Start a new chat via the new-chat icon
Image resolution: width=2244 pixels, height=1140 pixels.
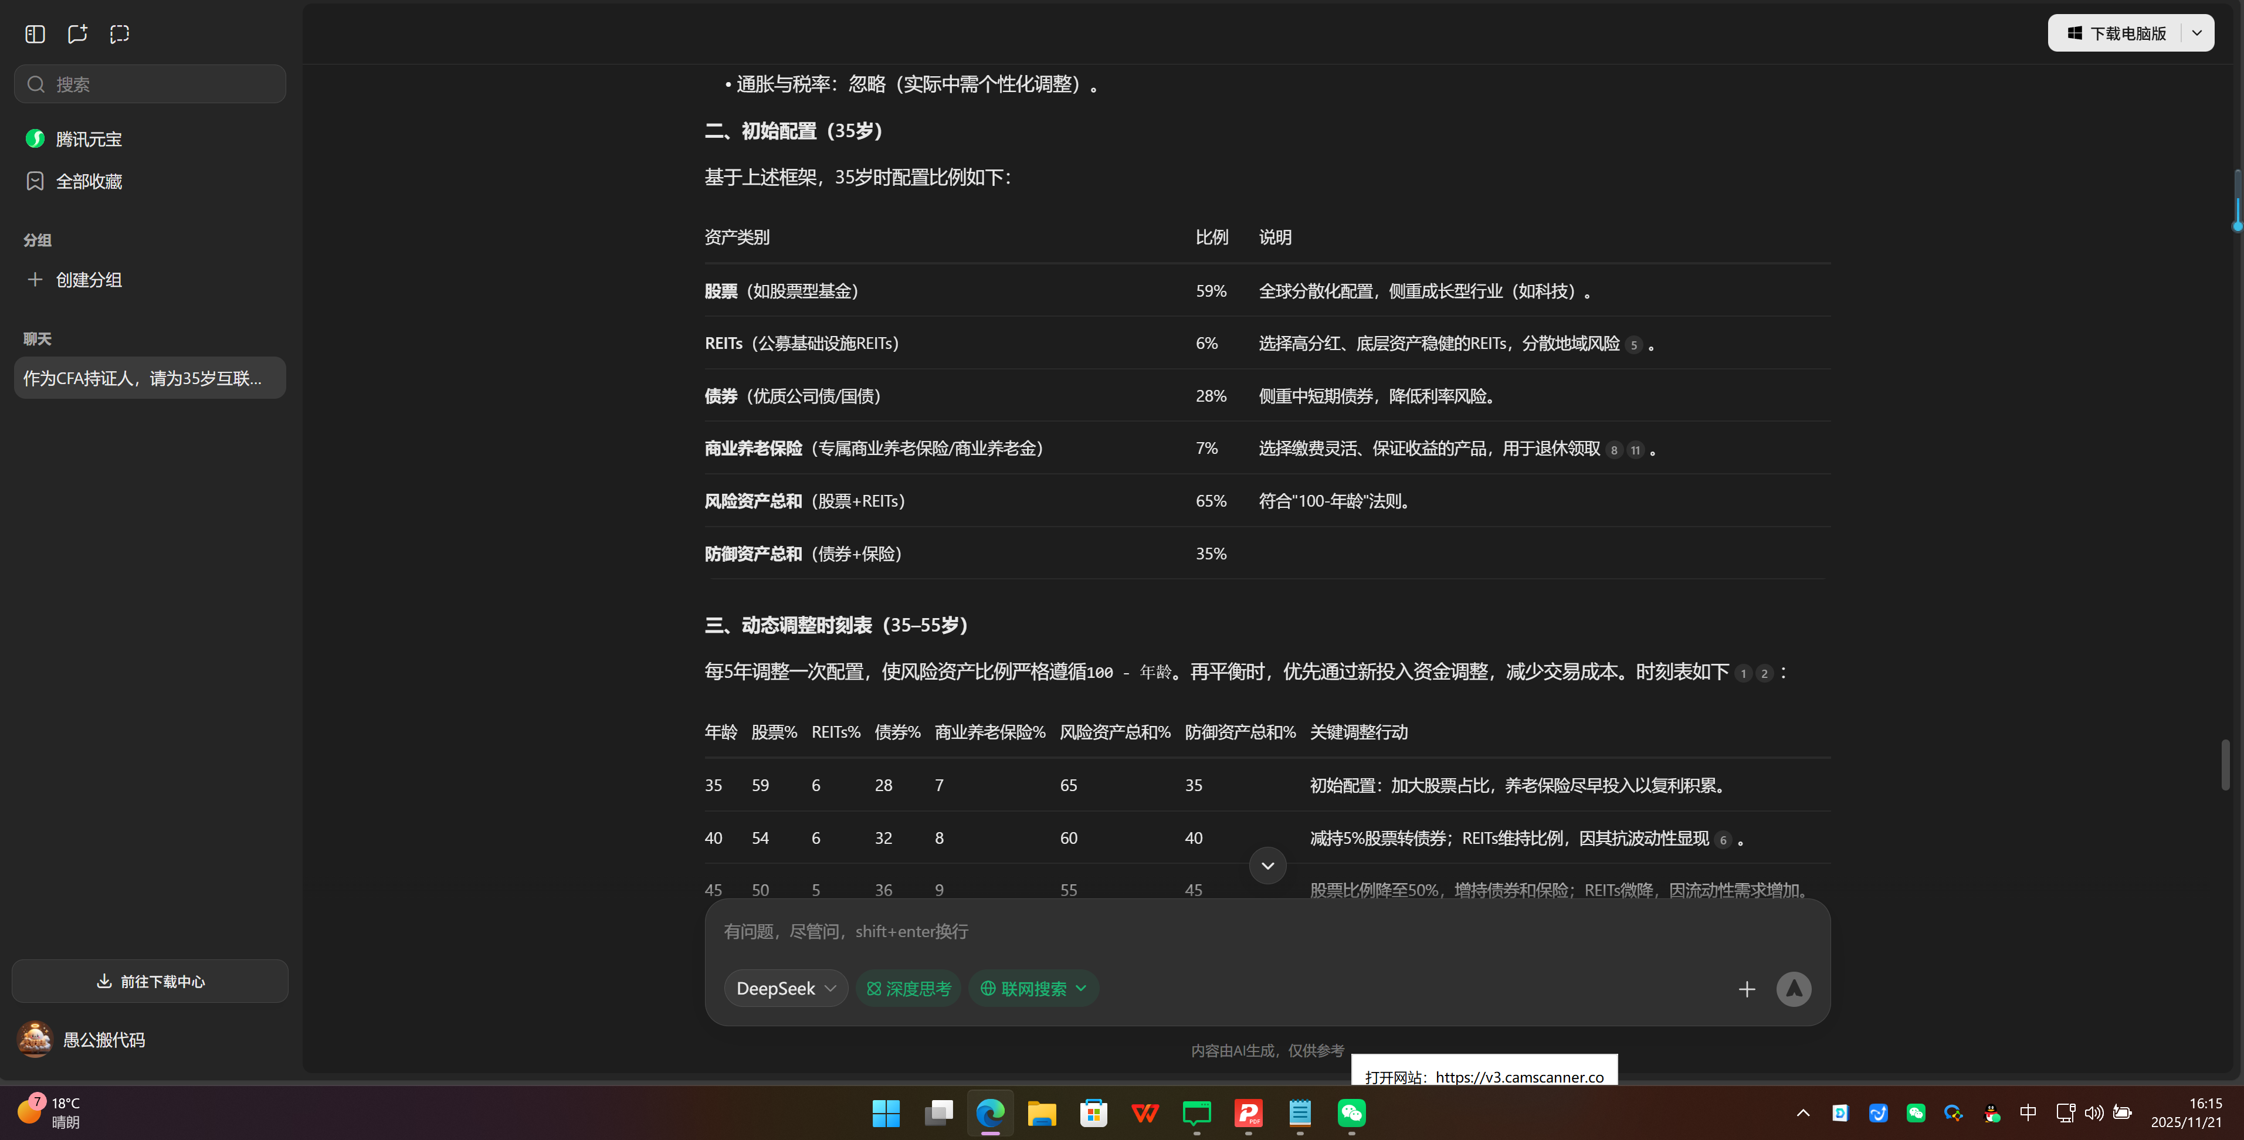77,33
